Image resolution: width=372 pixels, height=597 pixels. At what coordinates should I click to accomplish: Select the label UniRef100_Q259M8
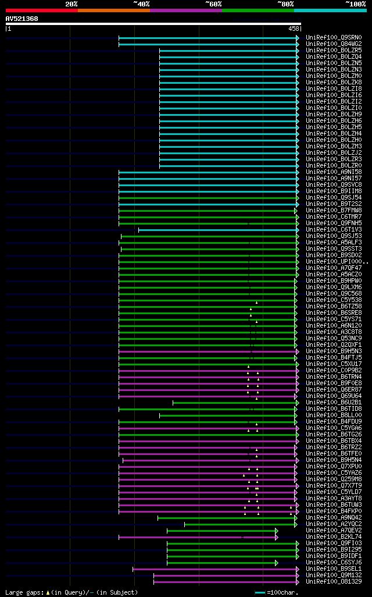[334, 479]
